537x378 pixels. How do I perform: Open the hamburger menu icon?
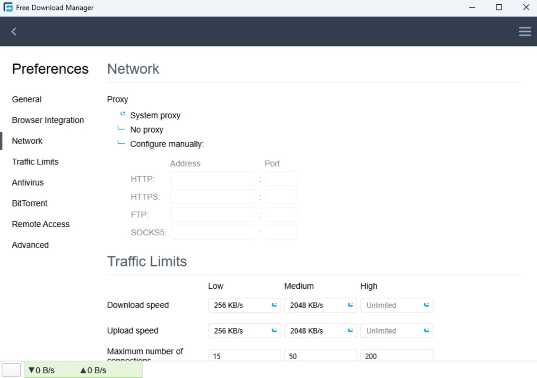coord(525,32)
